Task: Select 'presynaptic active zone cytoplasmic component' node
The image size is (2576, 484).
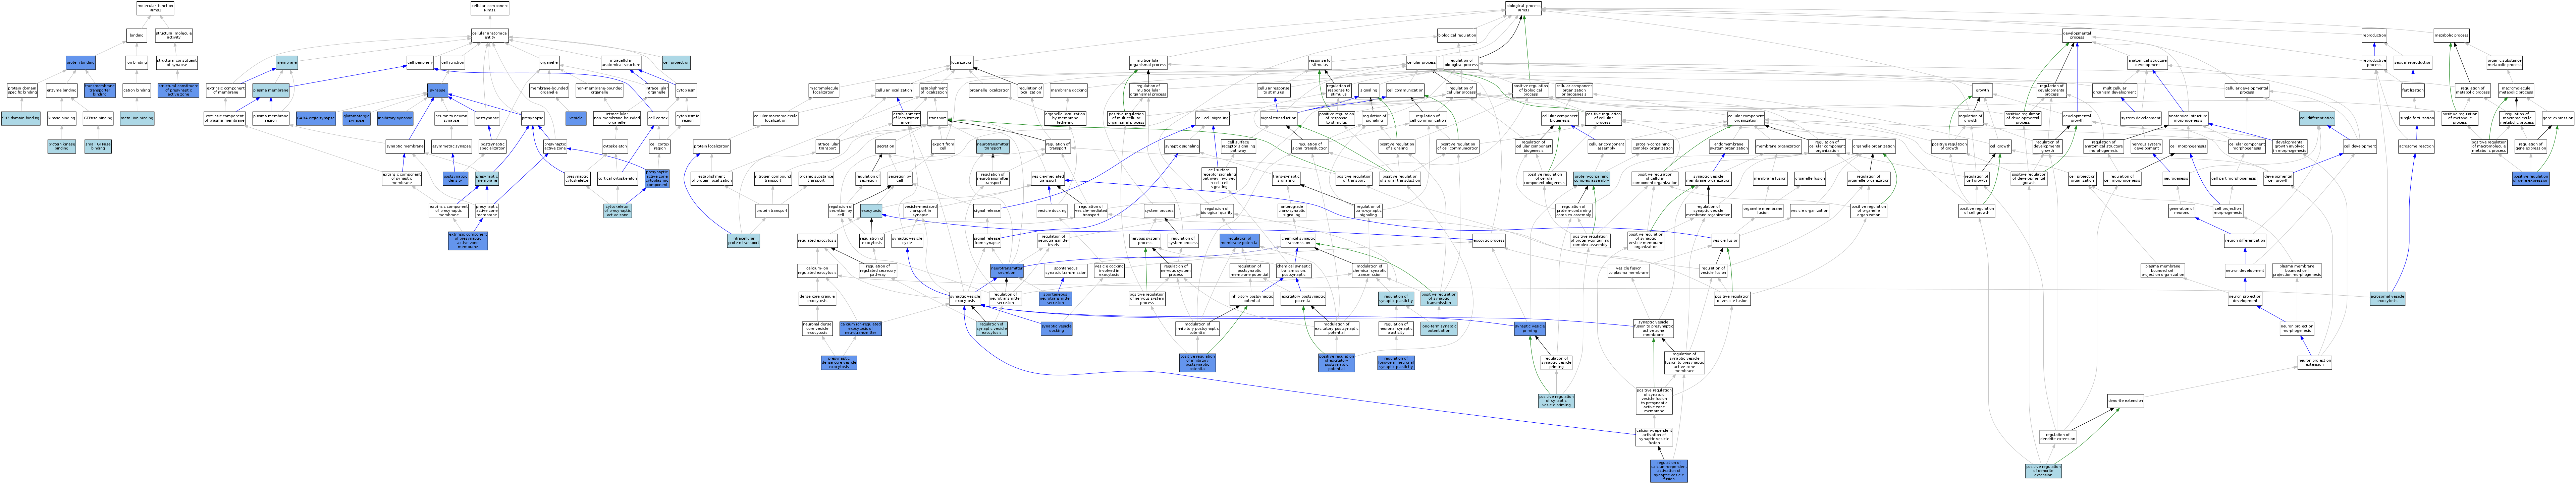Action: [657, 179]
